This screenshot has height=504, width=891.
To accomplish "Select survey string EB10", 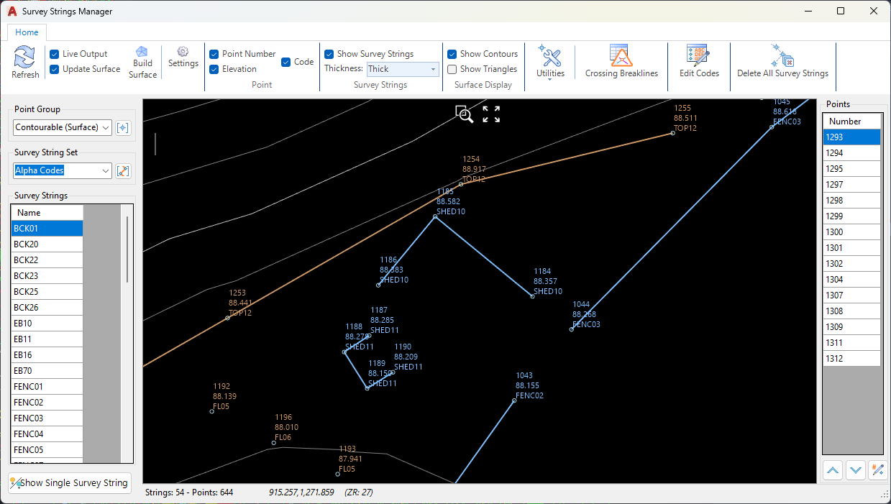I will pyautogui.click(x=47, y=324).
